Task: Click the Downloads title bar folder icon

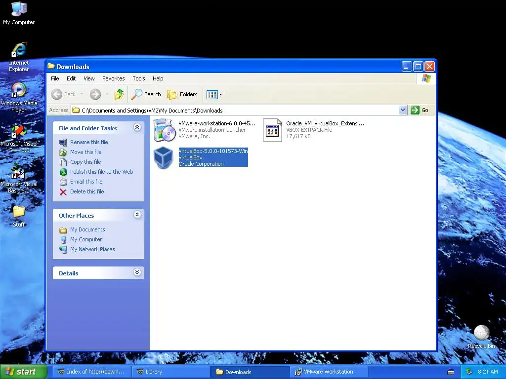Action: [x=51, y=66]
